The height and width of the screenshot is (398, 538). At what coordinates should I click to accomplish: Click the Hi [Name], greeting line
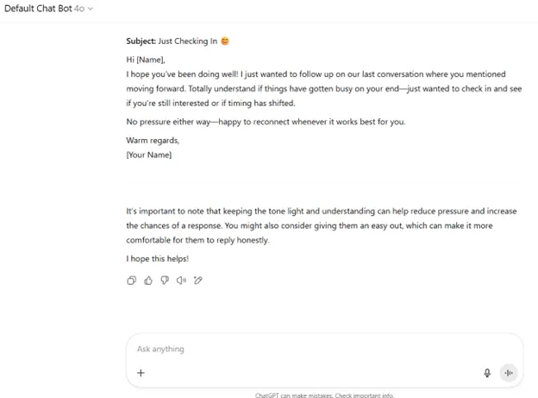(x=146, y=60)
